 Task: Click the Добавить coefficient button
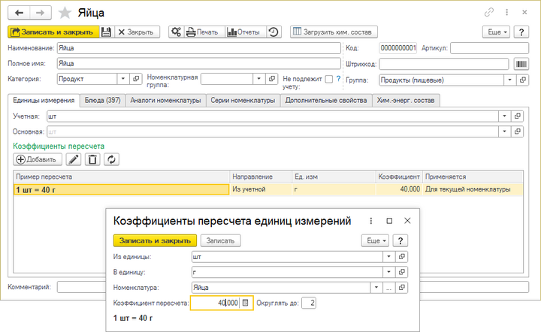38,159
